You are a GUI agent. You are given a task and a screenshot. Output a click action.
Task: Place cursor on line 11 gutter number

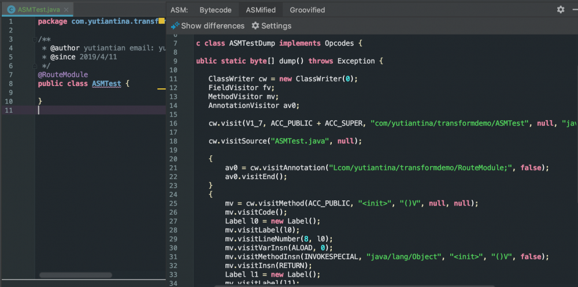click(8, 110)
